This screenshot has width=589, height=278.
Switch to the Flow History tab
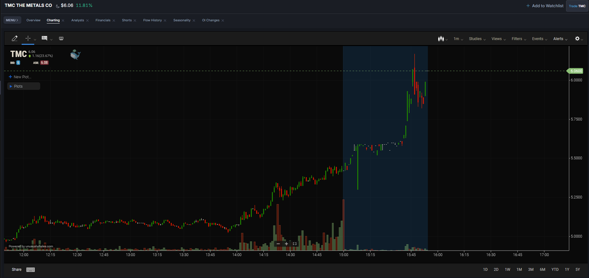152,20
